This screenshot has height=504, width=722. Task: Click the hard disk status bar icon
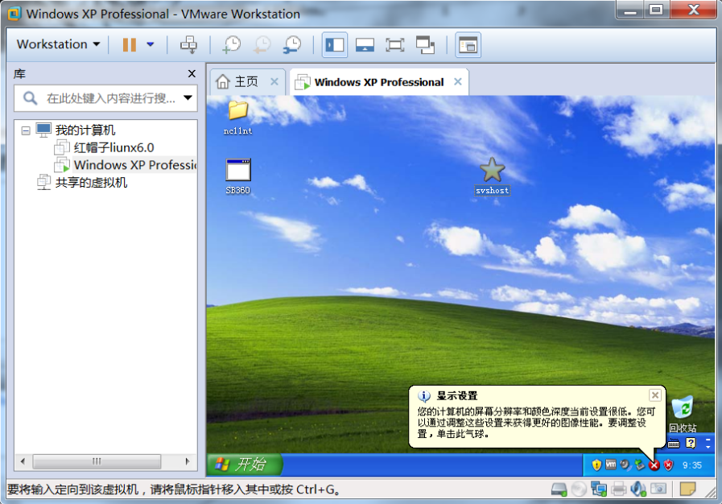[559, 490]
